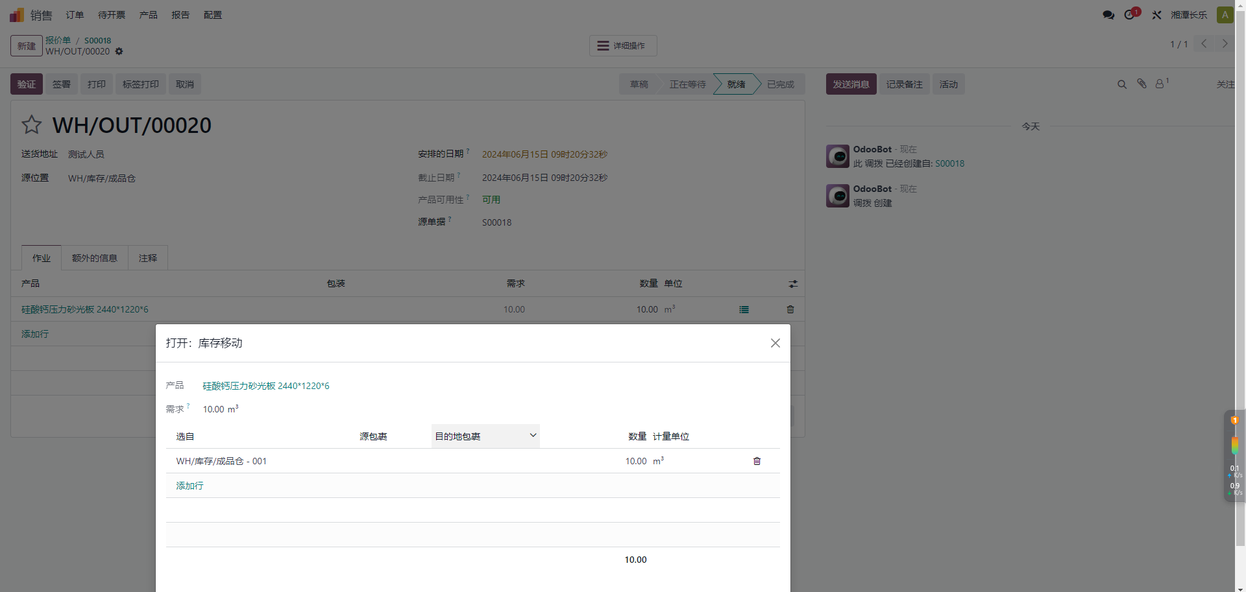
Task: Switch to the 额外的信息 tab
Action: [95, 258]
